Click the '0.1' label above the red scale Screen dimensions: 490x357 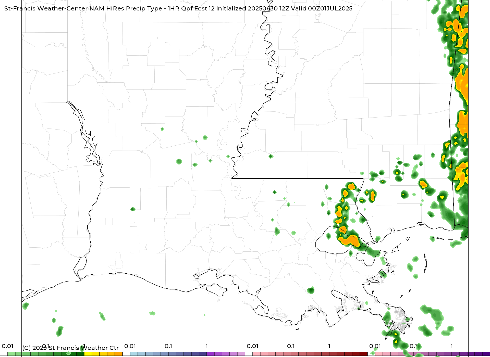click(x=291, y=346)
